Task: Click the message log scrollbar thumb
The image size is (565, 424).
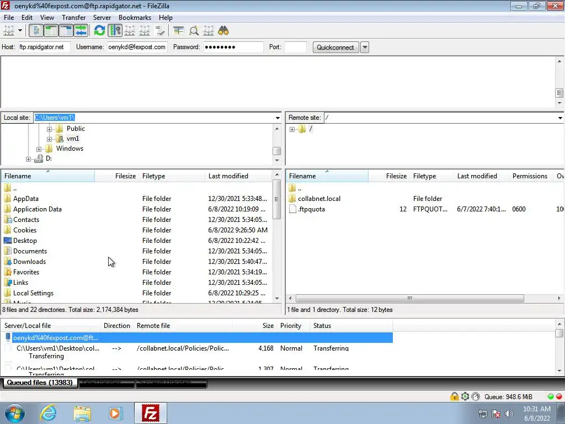Action: coord(559,93)
